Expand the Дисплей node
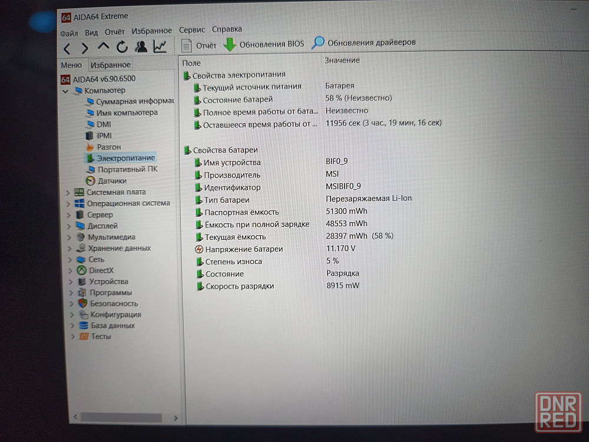 tap(69, 226)
